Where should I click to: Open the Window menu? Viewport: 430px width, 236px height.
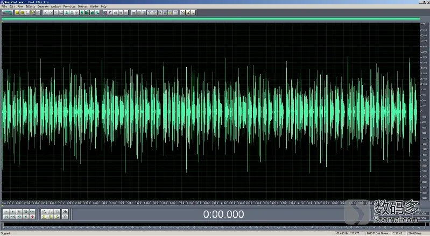click(94, 6)
